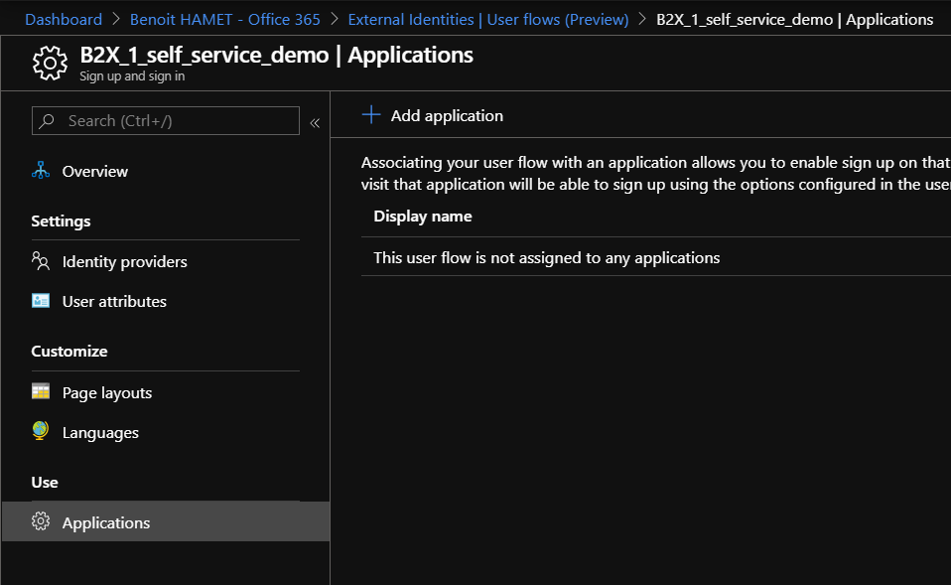Navigate to External Identities User flows breadcrumb

pyautogui.click(x=487, y=20)
